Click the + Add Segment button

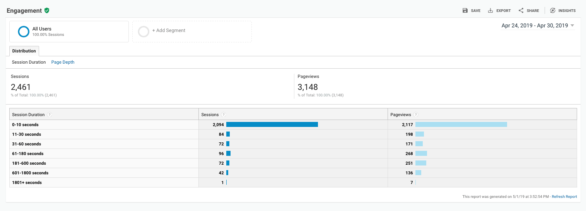[169, 30]
